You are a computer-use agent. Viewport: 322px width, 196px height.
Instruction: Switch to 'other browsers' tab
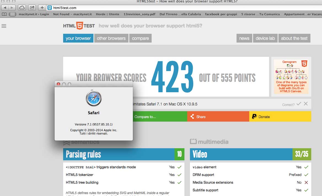point(111,38)
